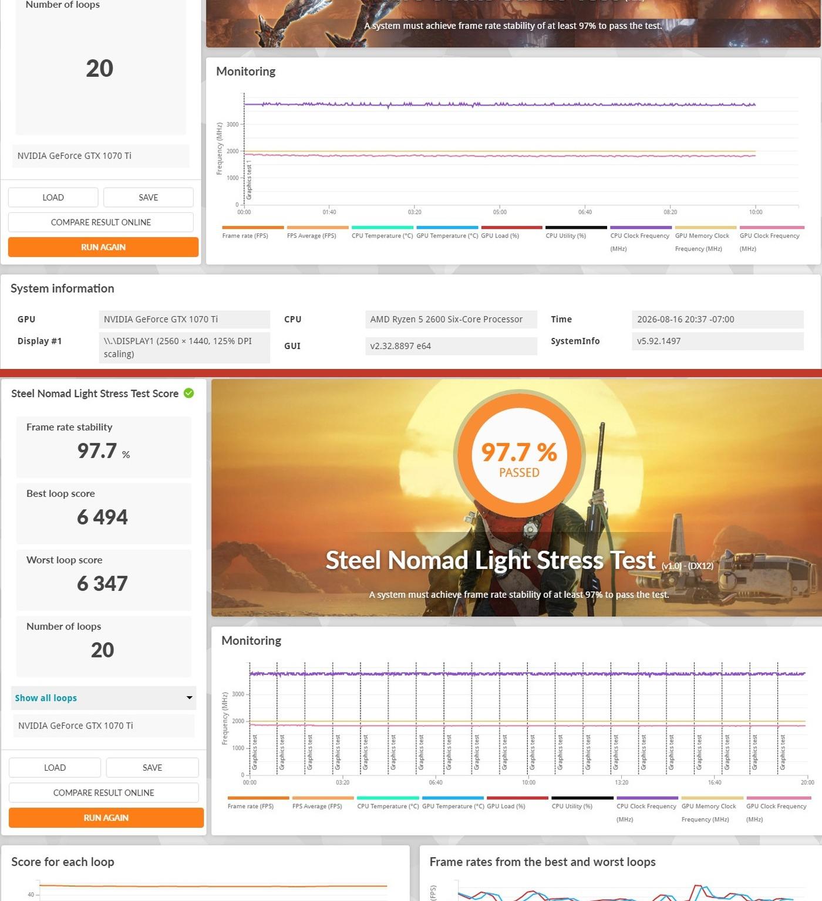Click RUN AGAIN in the upper result window
Image resolution: width=822 pixels, height=901 pixels.
coord(103,247)
